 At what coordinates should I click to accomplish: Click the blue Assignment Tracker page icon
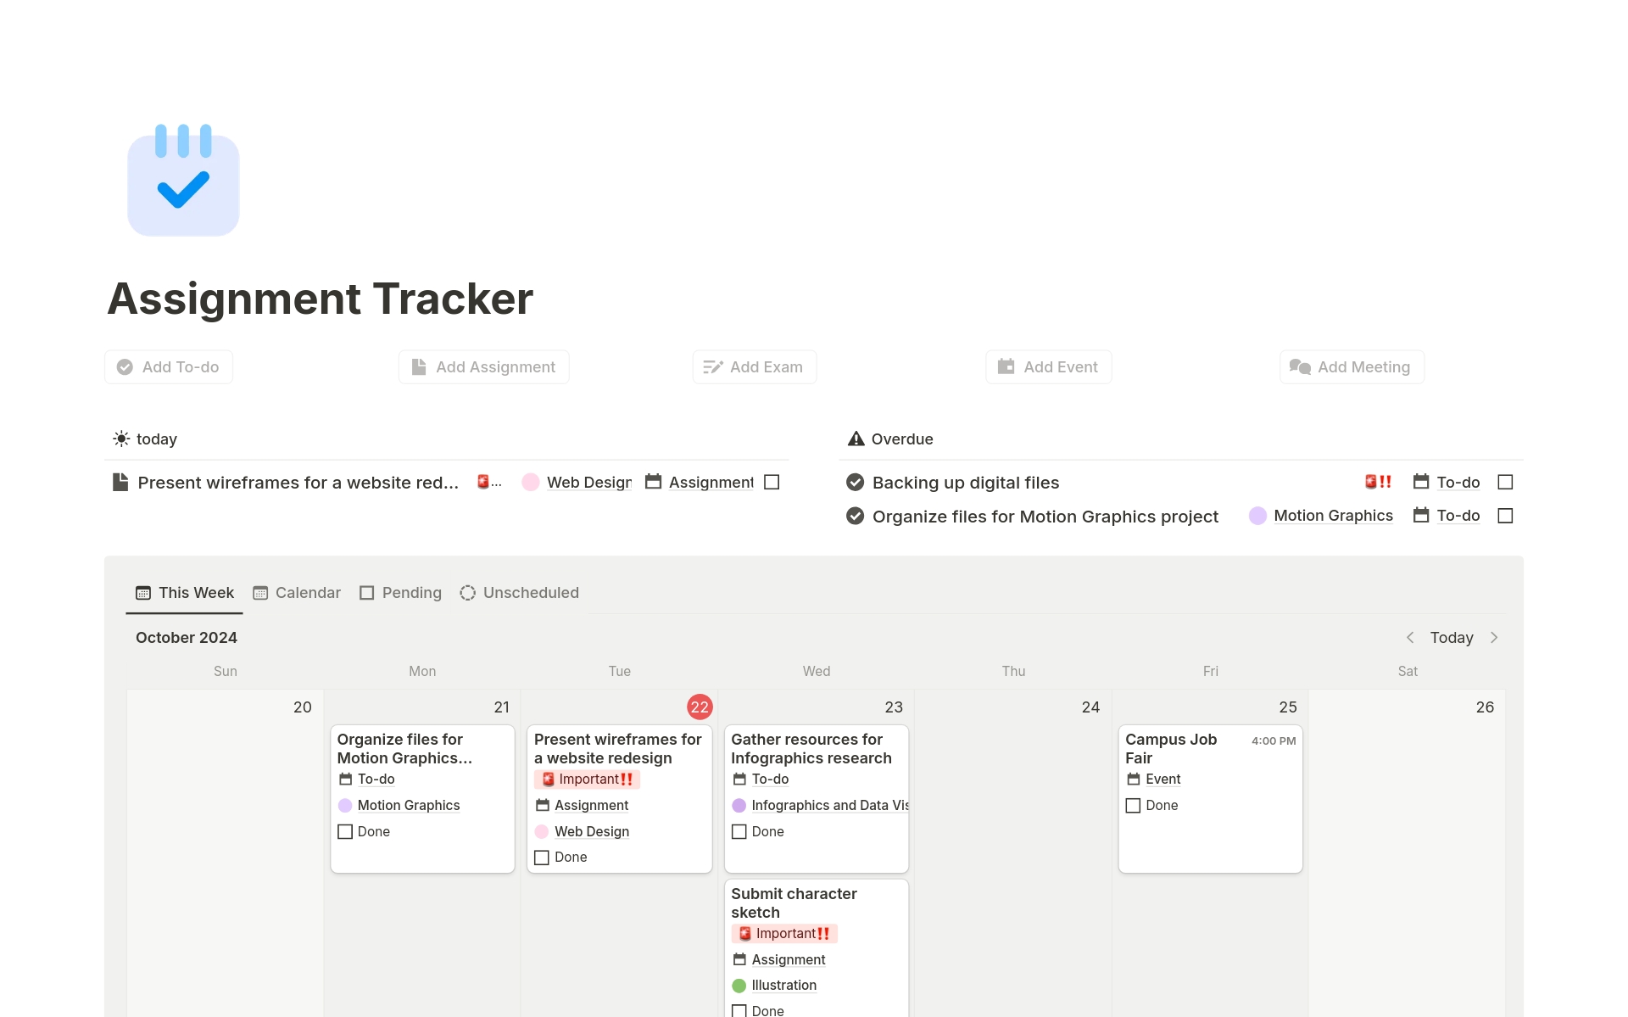[x=183, y=181]
